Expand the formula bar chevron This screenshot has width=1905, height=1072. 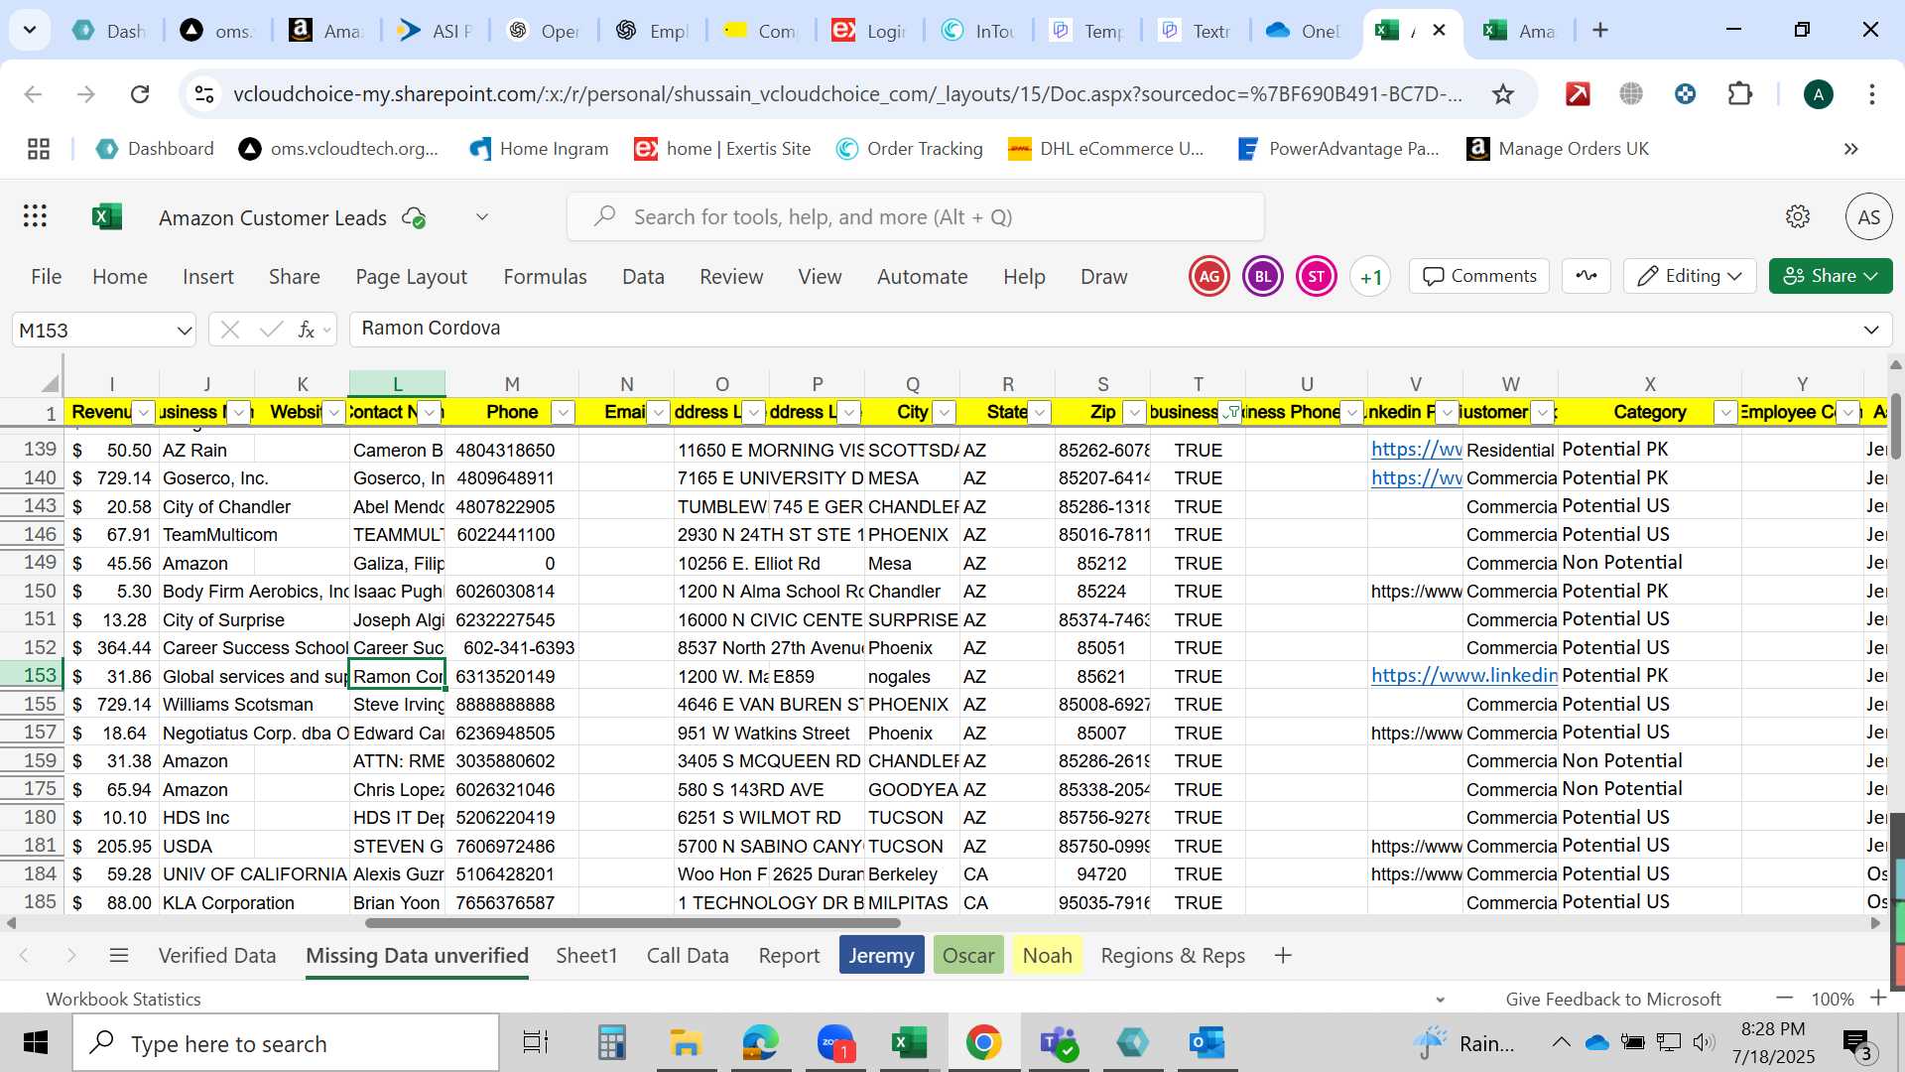(1871, 330)
